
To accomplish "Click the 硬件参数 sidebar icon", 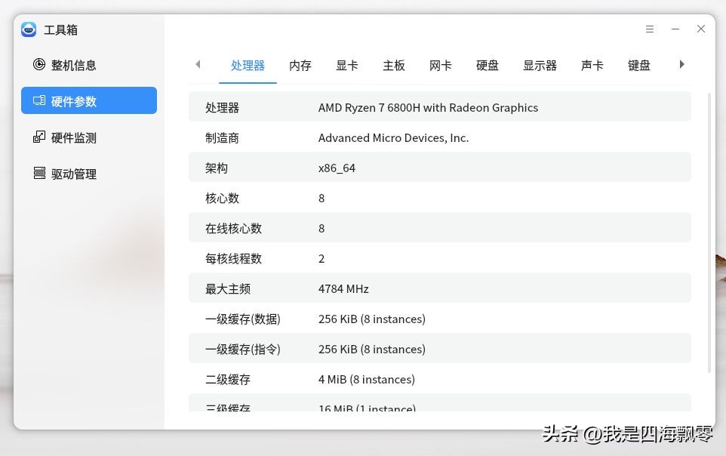I will tap(39, 100).
